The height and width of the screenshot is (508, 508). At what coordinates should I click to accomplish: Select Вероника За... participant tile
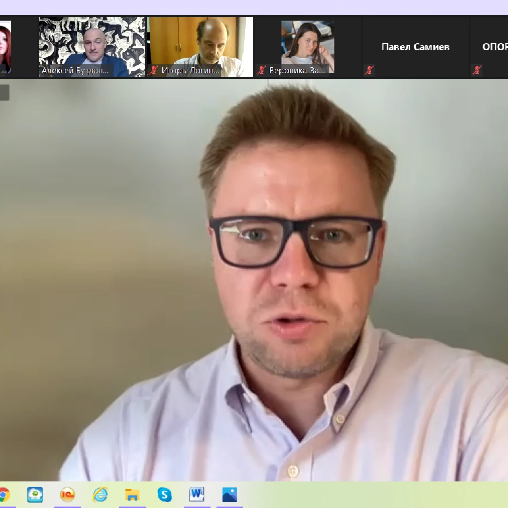coord(308,46)
